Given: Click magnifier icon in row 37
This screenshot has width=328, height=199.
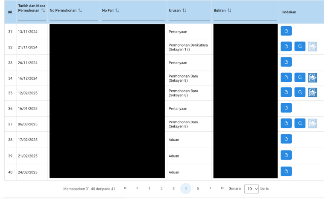Looking at the screenshot, I should click(300, 123).
